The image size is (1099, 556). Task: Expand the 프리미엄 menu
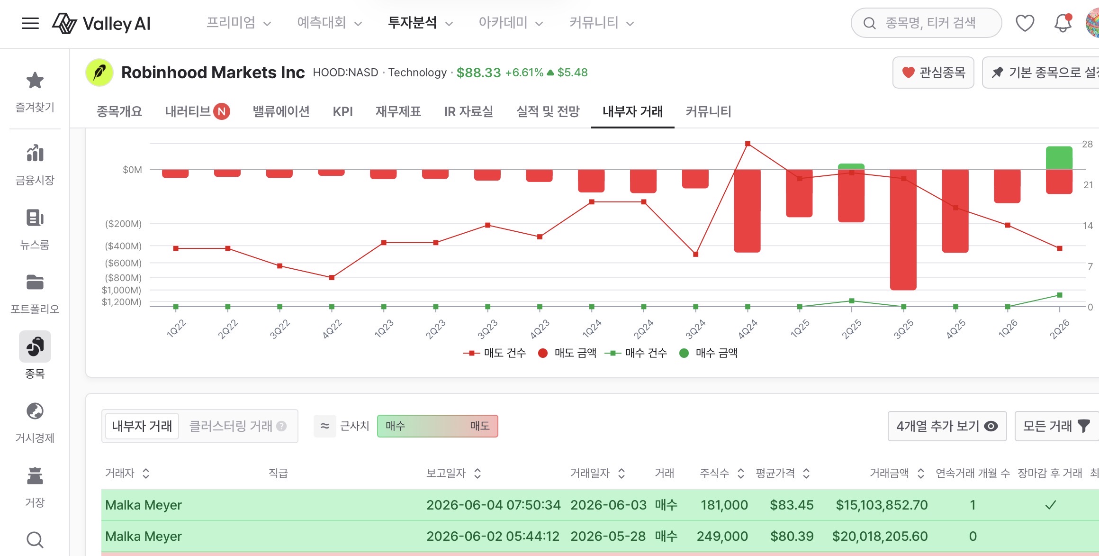(x=239, y=23)
